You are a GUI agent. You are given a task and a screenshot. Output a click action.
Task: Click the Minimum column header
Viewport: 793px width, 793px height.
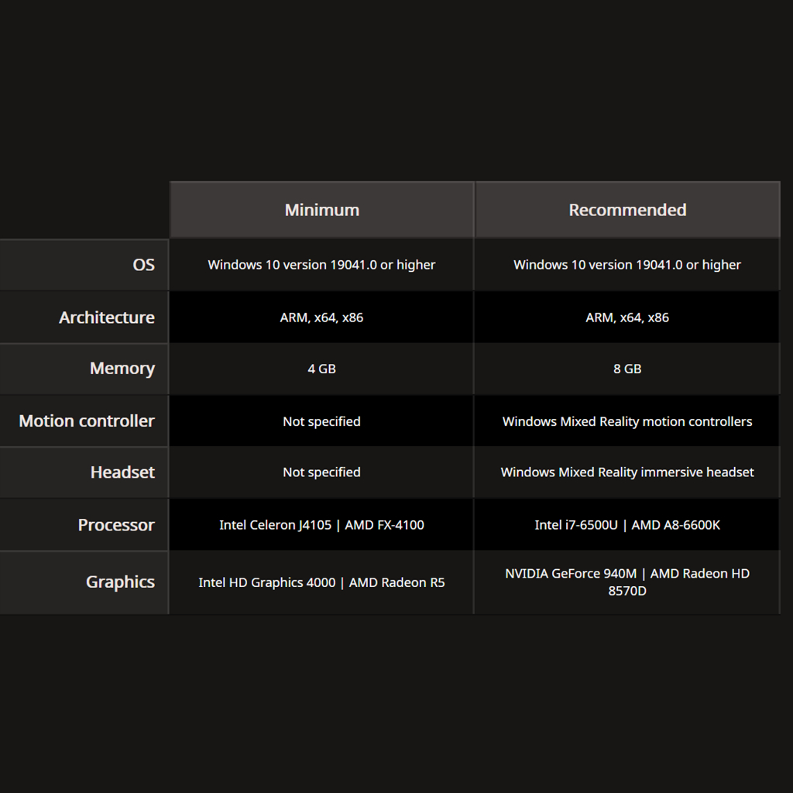click(321, 210)
